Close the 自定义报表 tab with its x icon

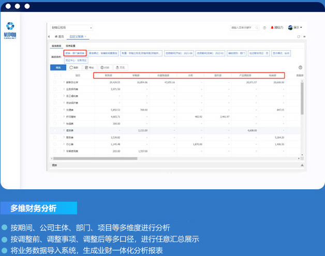[x=85, y=36]
